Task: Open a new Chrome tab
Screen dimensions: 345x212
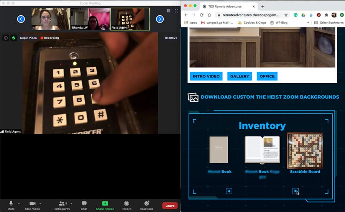Action: point(263,7)
